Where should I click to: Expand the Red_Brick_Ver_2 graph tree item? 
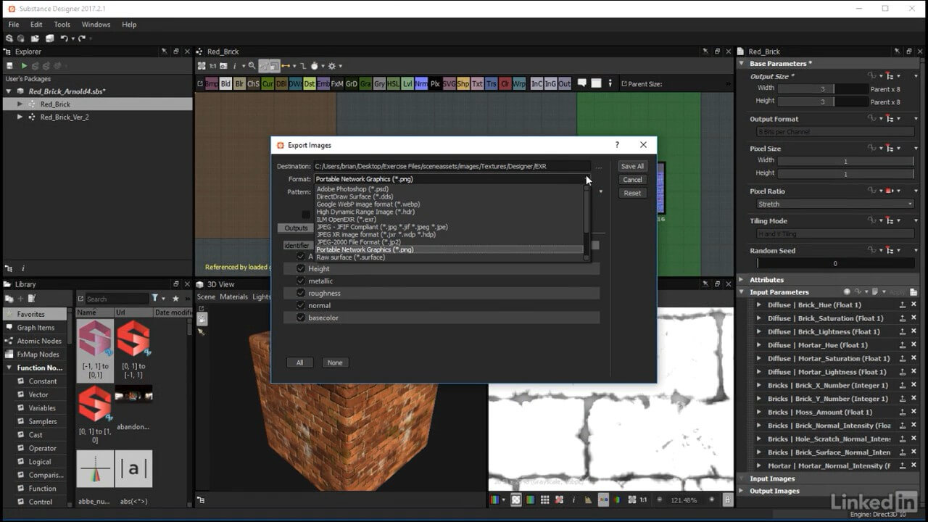pos(20,117)
